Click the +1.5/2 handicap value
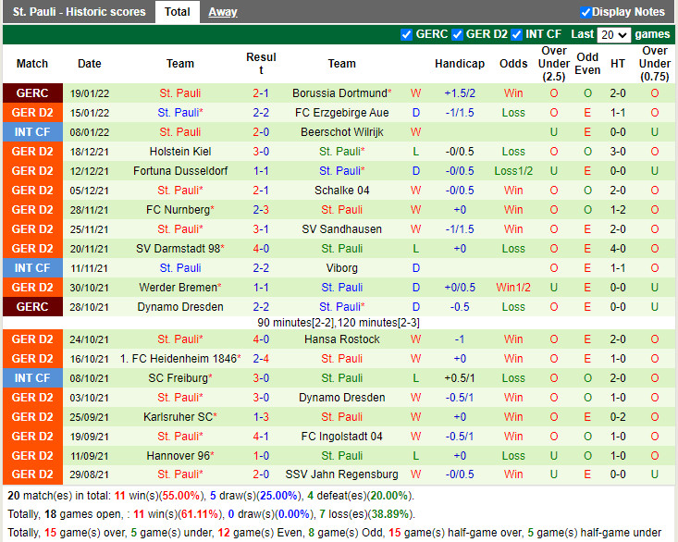Screen dimensions: 678x542 tap(460, 92)
